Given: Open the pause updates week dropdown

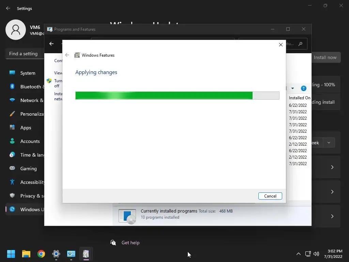Looking at the screenshot, I should 329,143.
